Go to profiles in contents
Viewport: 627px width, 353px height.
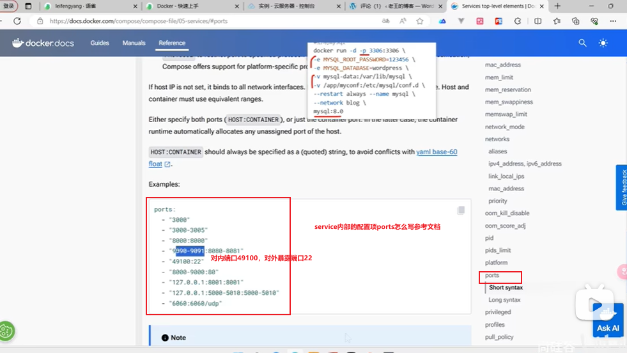coord(495,325)
